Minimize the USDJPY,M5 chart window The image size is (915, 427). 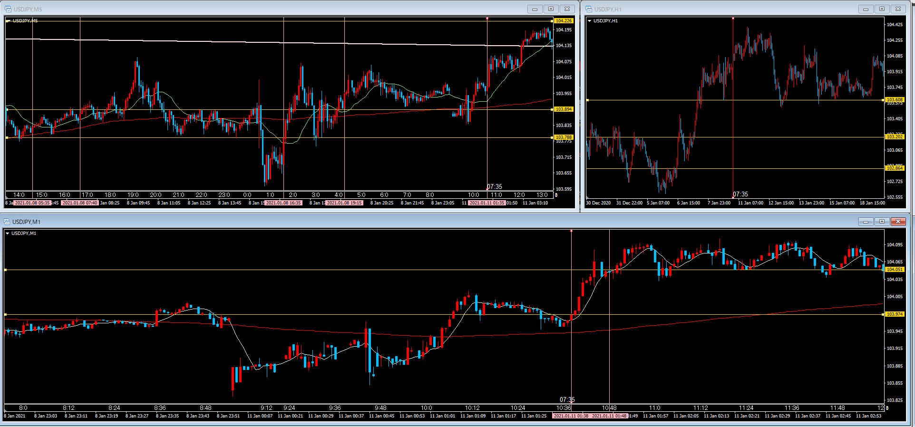point(535,9)
